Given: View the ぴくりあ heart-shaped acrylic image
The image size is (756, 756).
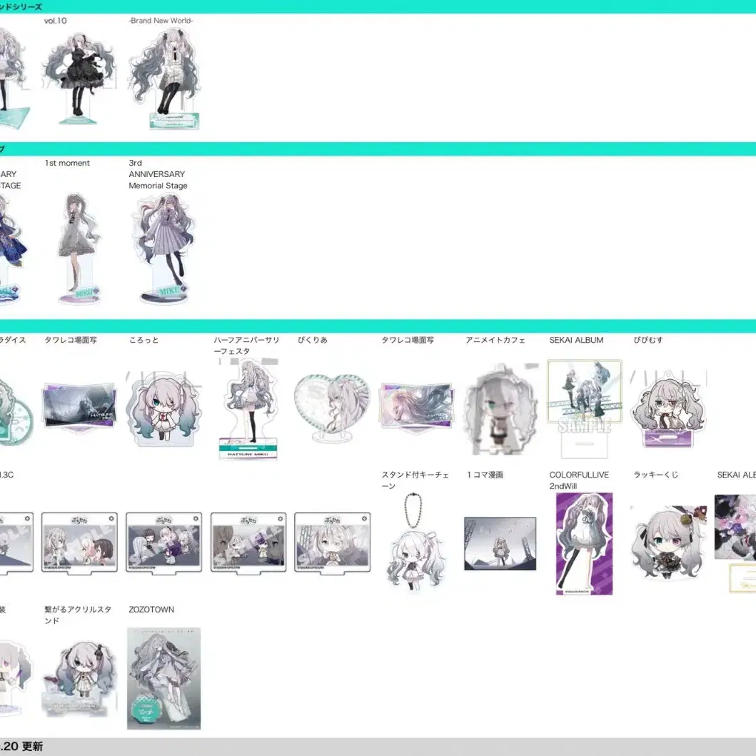Looking at the screenshot, I should click(x=332, y=409).
